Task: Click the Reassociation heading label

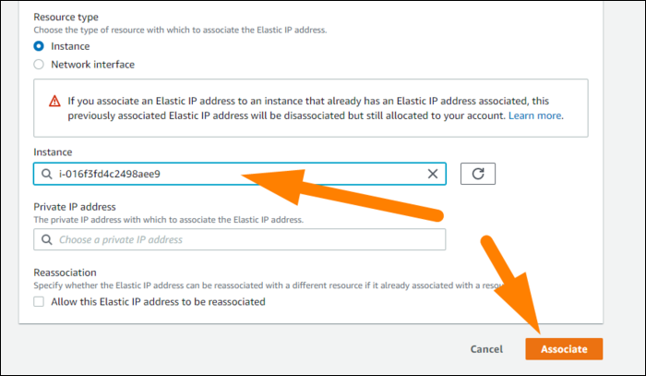Action: (x=67, y=273)
